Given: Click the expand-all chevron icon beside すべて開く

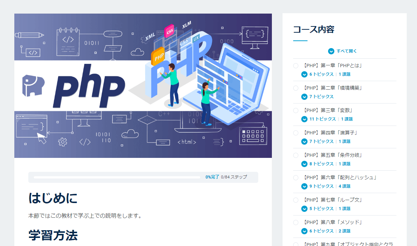Looking at the screenshot, I should 331,51.
